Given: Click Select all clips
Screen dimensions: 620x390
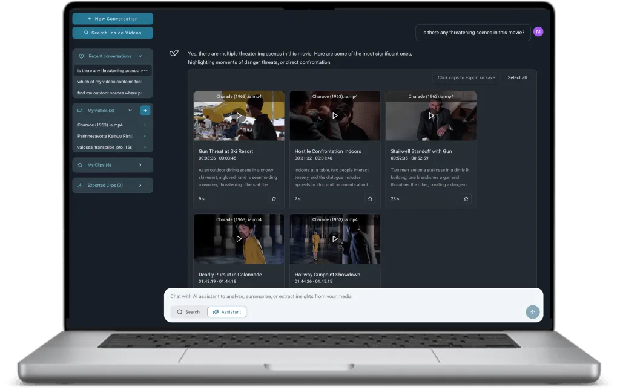Looking at the screenshot, I should (x=517, y=78).
